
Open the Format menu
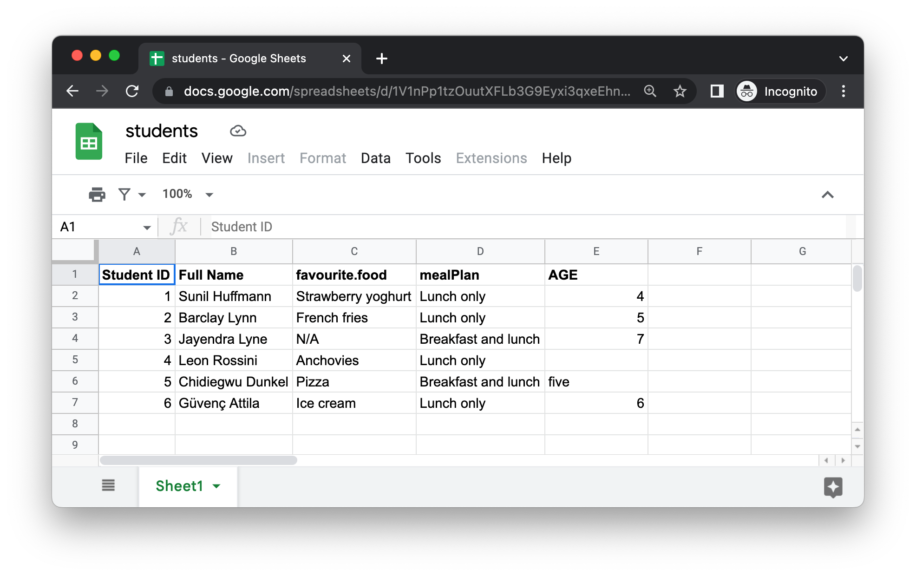click(322, 158)
